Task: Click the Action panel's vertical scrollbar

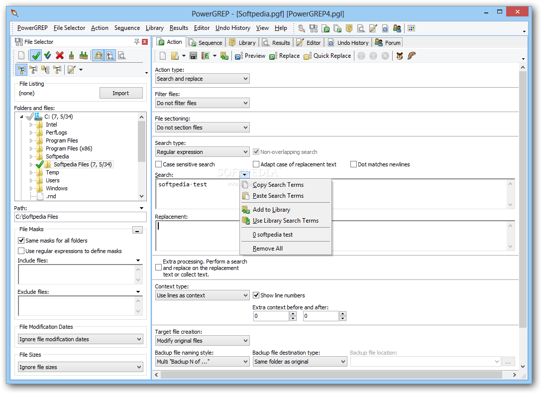Action: point(523,199)
